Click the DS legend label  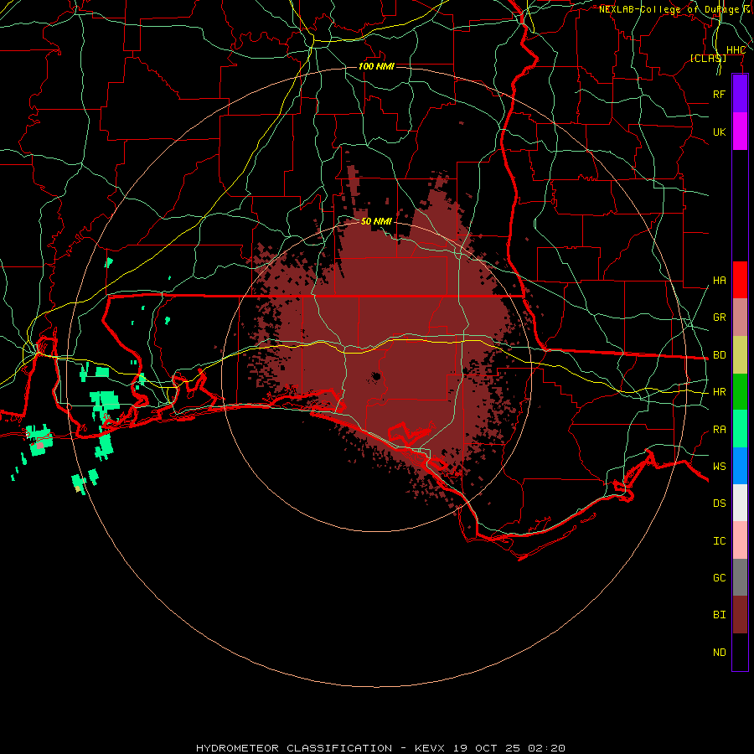point(719,504)
